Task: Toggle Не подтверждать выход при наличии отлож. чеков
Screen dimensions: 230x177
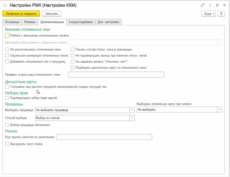Action: pos(72,56)
